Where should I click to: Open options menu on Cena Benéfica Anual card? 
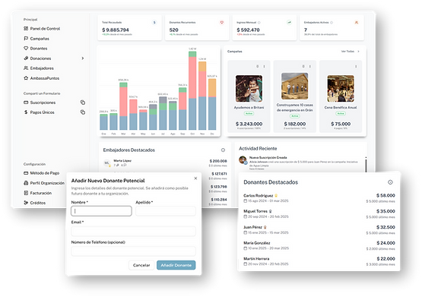356,66
